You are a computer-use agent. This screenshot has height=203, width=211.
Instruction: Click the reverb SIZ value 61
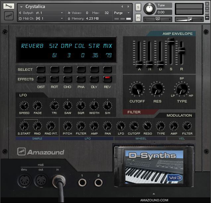pos(54,55)
